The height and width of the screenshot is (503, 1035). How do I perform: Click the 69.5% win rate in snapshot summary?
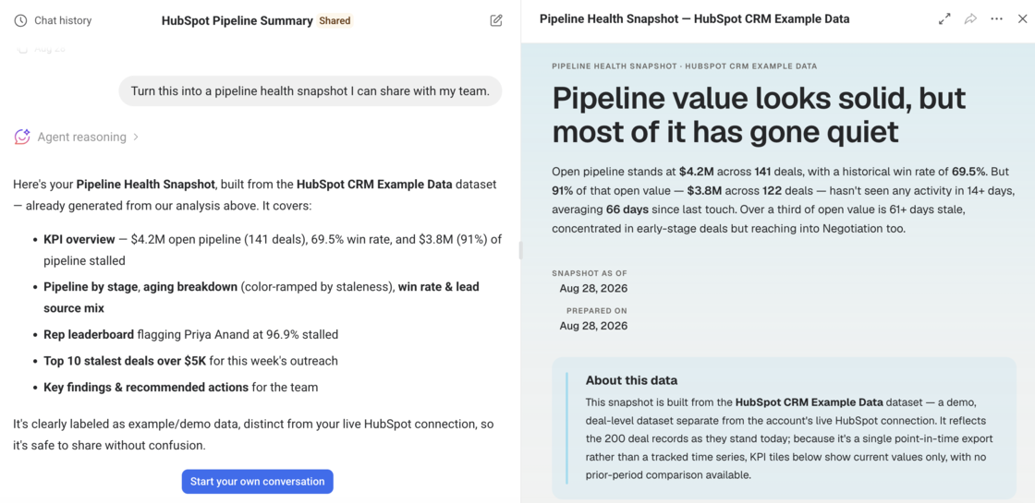[x=969, y=172]
